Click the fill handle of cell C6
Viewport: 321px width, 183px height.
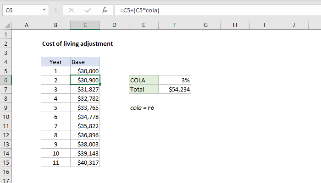pyautogui.click(x=100, y=84)
